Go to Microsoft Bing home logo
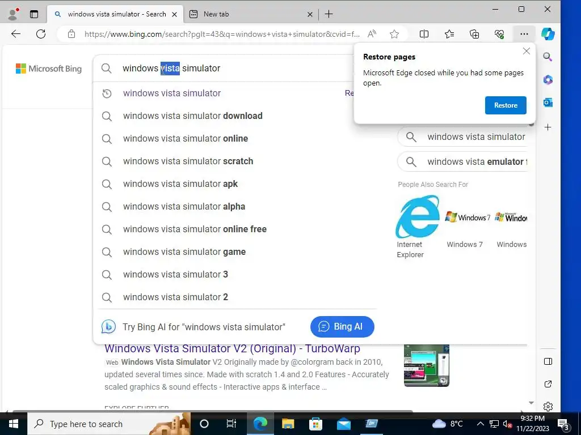The image size is (581, 435). (x=49, y=69)
